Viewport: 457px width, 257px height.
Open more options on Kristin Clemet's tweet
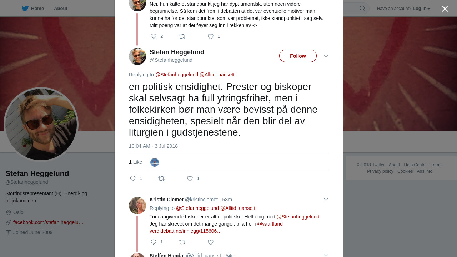(x=326, y=200)
